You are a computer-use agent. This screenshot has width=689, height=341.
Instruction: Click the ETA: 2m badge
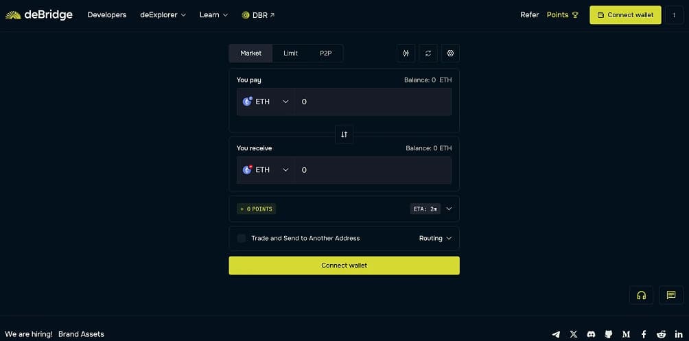pos(425,209)
